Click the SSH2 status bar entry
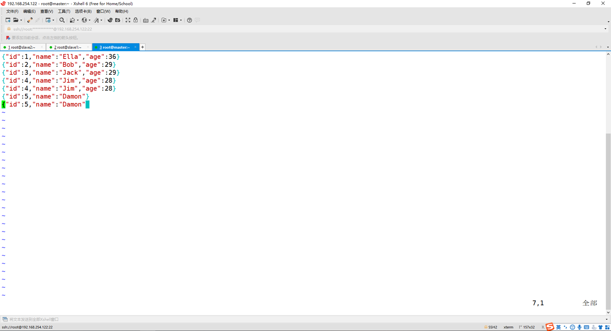The width and height of the screenshot is (611, 331). (x=491, y=327)
